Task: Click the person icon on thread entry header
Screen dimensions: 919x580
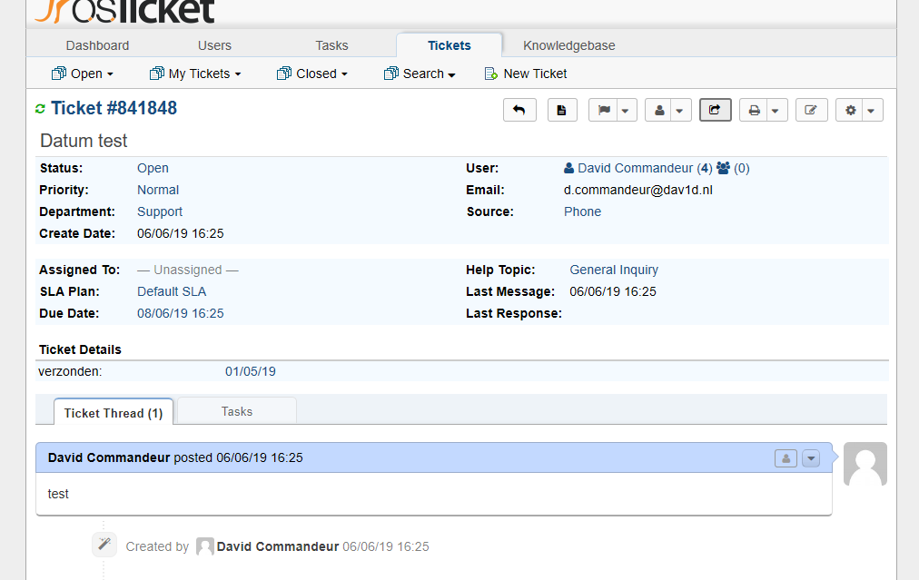Action: pos(785,458)
